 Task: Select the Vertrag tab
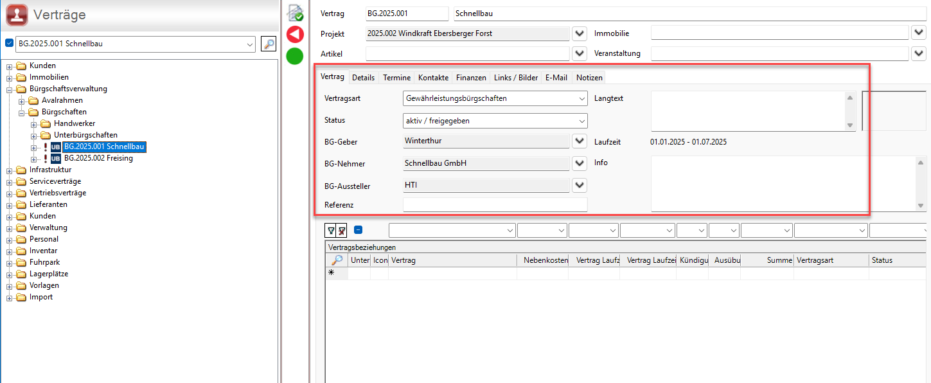pos(332,76)
